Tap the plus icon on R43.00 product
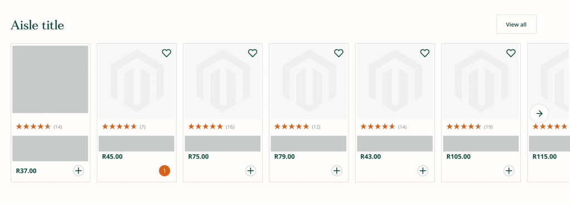 click(x=422, y=170)
